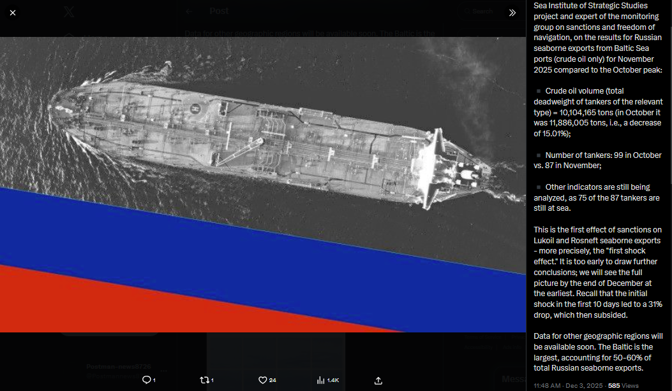This screenshot has width=672, height=391.
Task: Click the 585 Views count
Action: pyautogui.click(x=623, y=385)
